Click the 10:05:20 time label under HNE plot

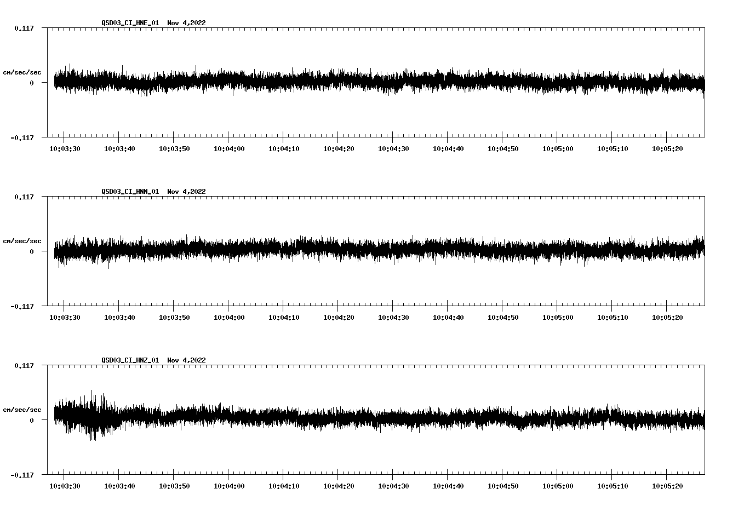[667, 149]
